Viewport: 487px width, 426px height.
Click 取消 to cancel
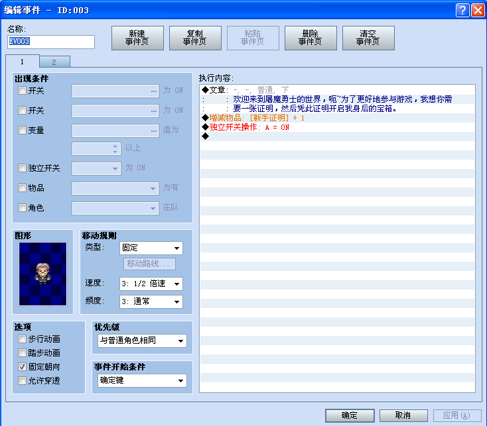(403, 415)
